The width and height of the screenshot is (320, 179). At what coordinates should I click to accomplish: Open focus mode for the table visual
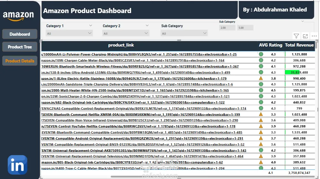pyautogui.click(x=305, y=36)
